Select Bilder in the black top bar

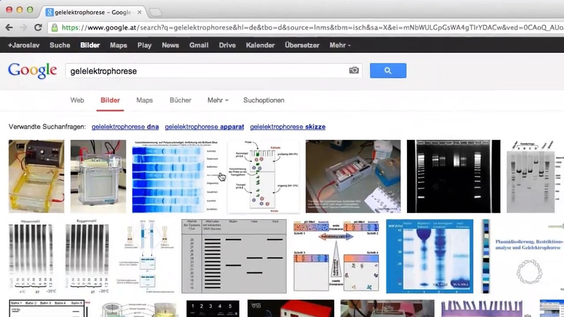[90, 45]
